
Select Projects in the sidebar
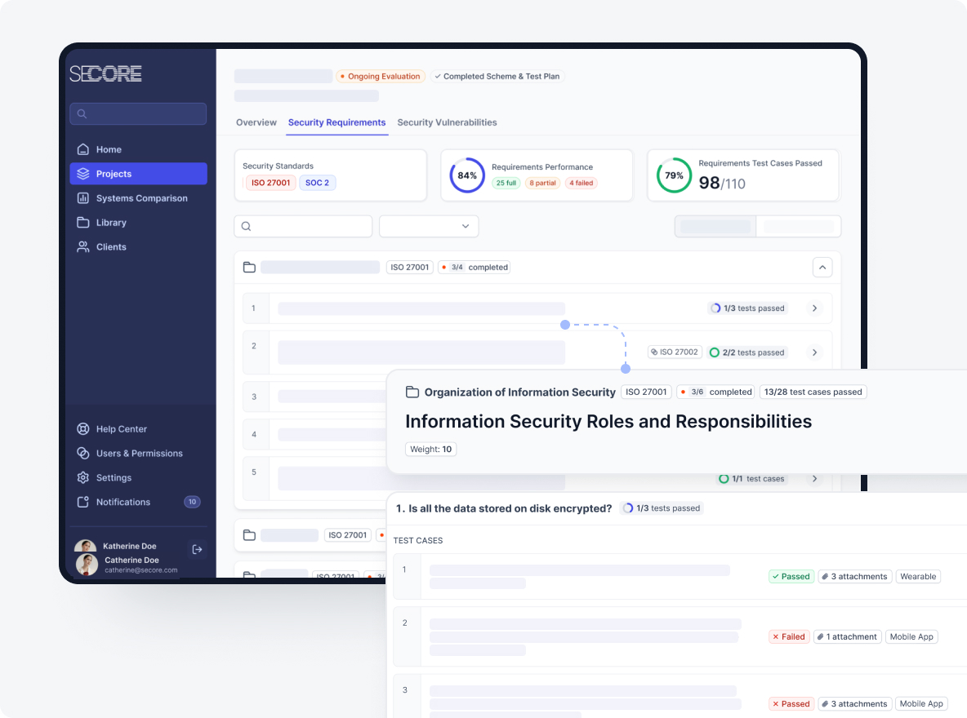138,174
